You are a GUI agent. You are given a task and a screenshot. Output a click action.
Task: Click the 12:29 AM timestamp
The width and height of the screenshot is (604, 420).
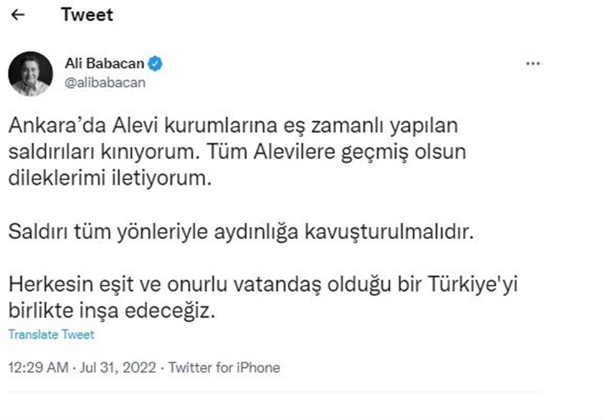39,367
